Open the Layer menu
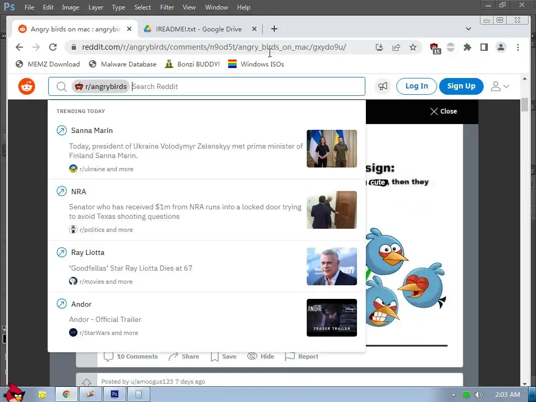Image resolution: width=536 pixels, height=402 pixels. (x=96, y=7)
